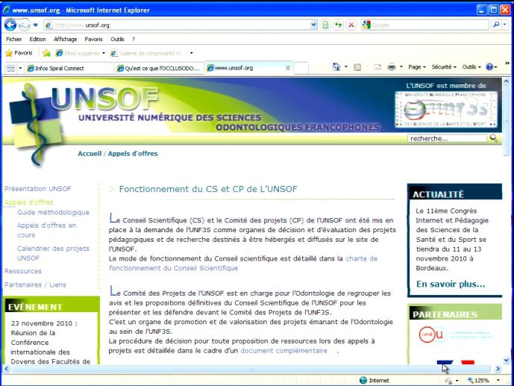This screenshot has width=514, height=386.
Task: Open the Print options dropdown arrow
Action: tap(401, 67)
